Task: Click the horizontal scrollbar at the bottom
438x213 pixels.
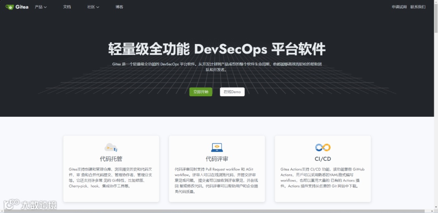Action: coord(217,211)
